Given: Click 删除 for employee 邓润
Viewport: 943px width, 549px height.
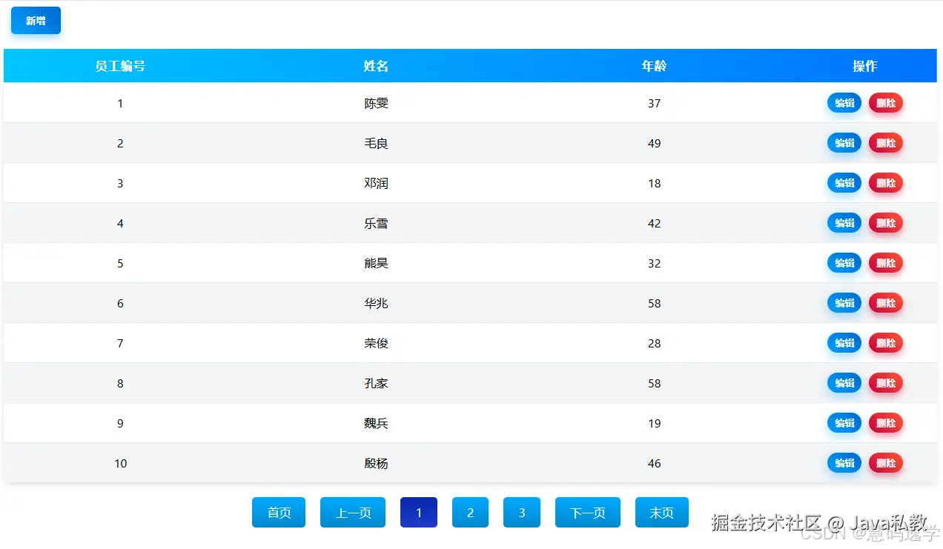Looking at the screenshot, I should coord(885,183).
